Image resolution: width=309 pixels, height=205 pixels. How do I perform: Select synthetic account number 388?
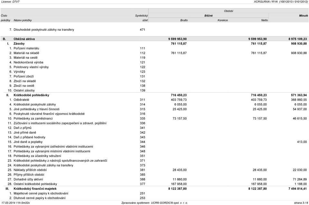(143, 179)
